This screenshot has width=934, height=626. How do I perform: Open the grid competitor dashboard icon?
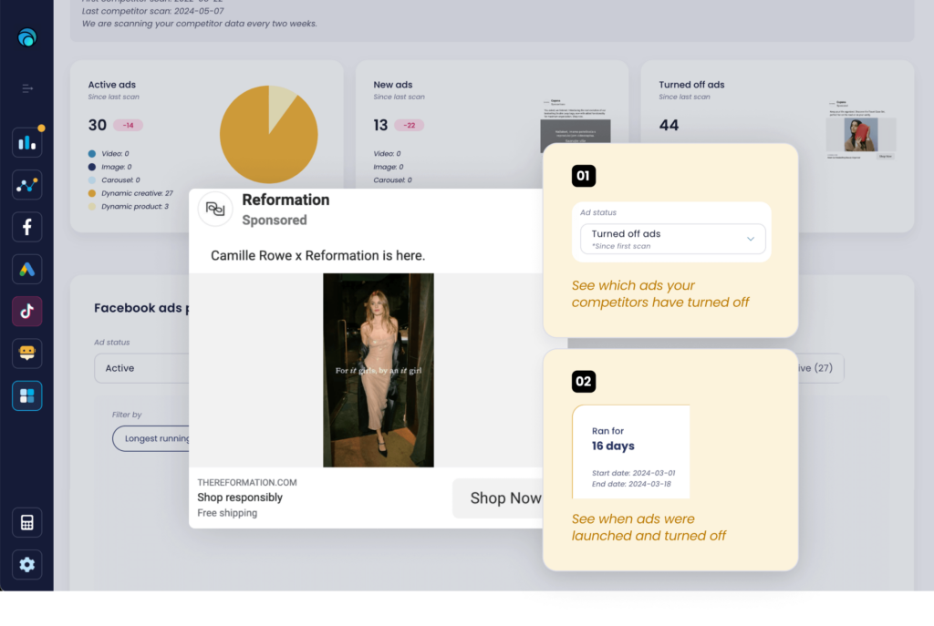coord(26,395)
